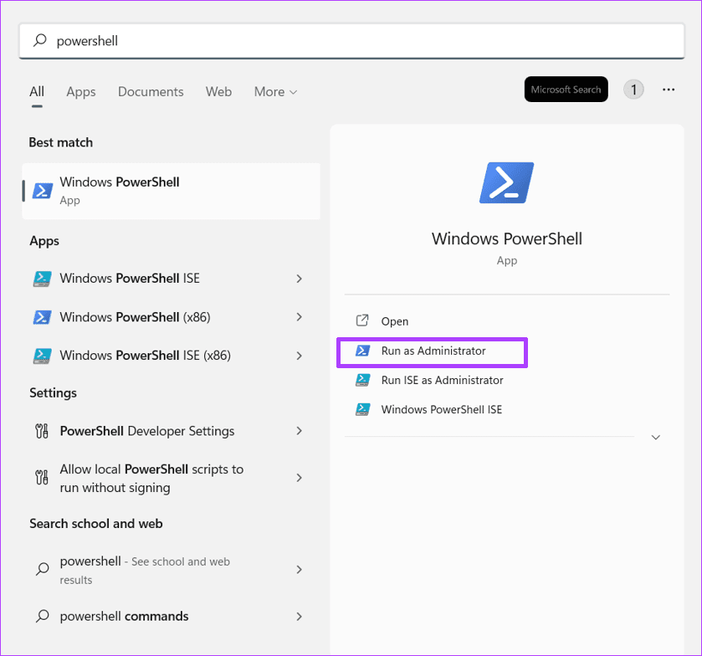The image size is (702, 656).
Task: Expand Windows PowerShell ISE result chevron
Action: (299, 279)
